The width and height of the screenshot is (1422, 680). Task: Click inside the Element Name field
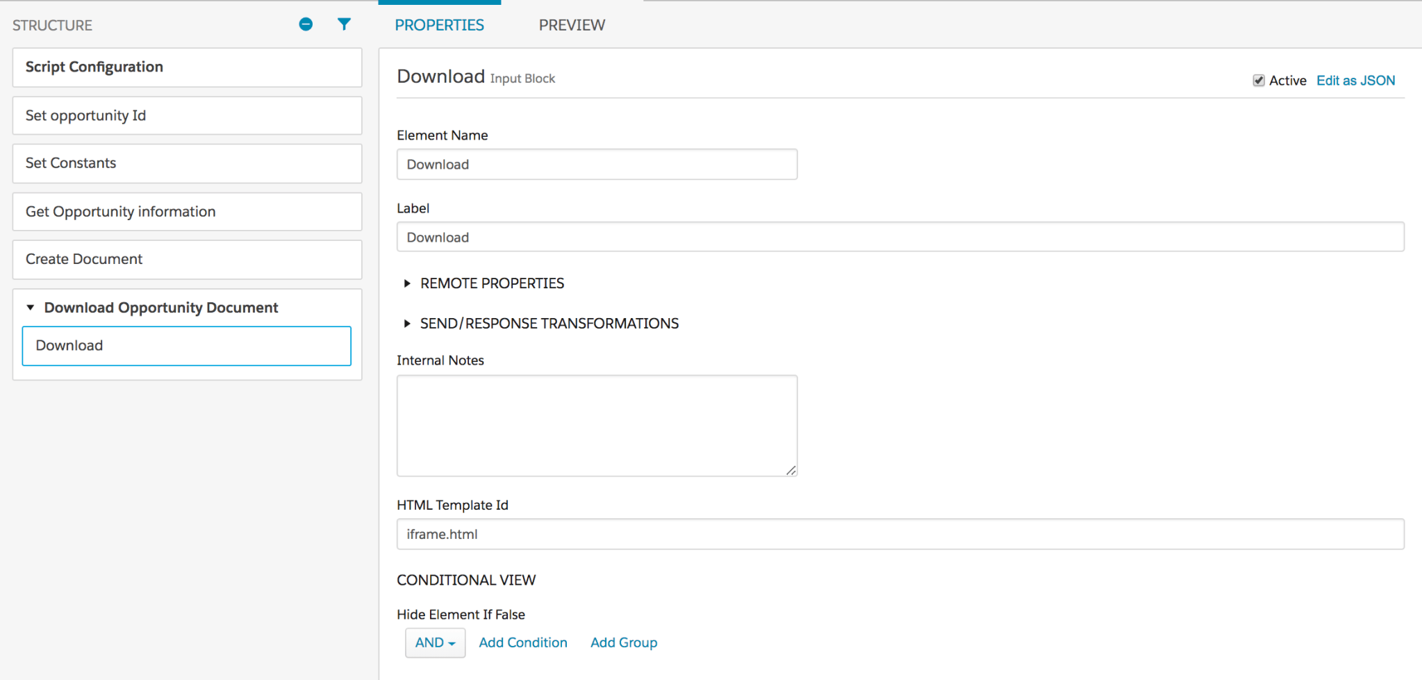point(596,164)
